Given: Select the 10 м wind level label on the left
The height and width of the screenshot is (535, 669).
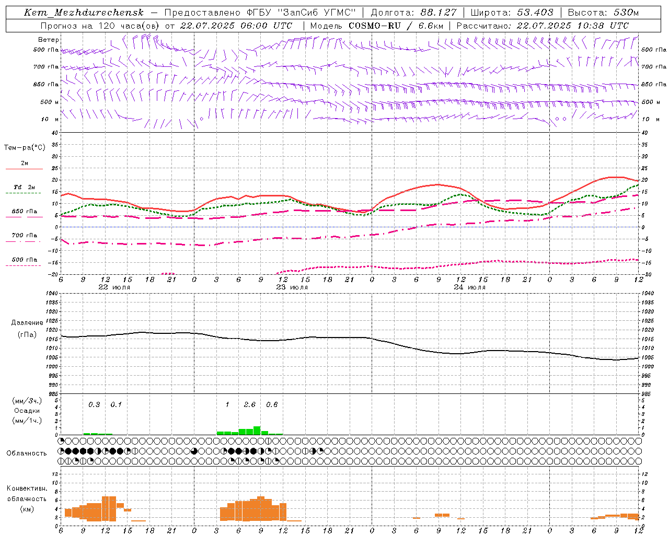Looking at the screenshot, I should 50,119.
